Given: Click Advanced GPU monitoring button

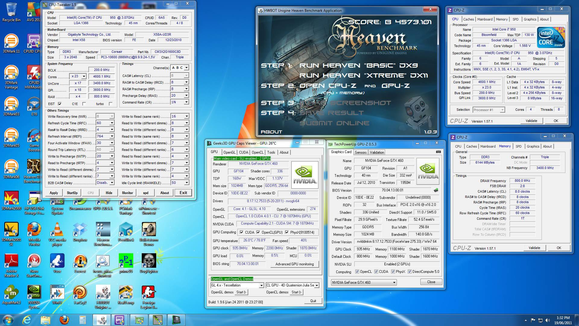Looking at the screenshot, I should pyautogui.click(x=294, y=264).
